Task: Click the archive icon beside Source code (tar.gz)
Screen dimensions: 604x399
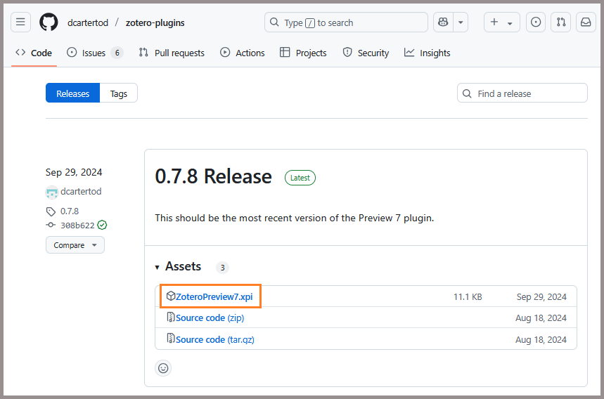Action: pos(171,338)
